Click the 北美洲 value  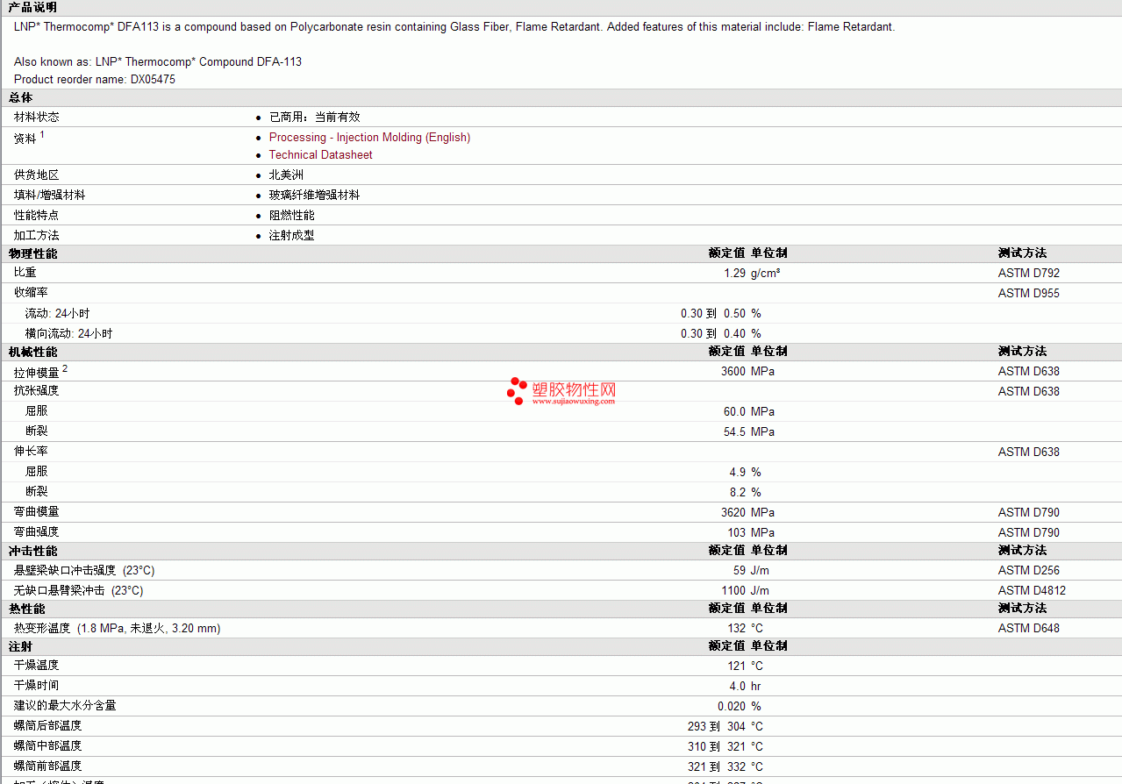(286, 175)
